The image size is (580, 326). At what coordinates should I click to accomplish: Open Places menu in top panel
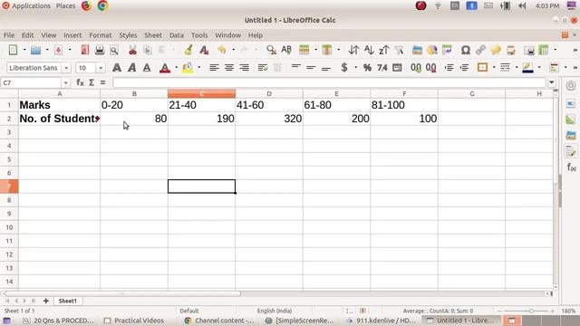[x=65, y=6]
